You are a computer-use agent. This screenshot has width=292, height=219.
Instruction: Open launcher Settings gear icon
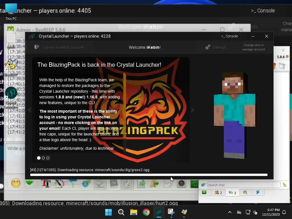click(208, 47)
